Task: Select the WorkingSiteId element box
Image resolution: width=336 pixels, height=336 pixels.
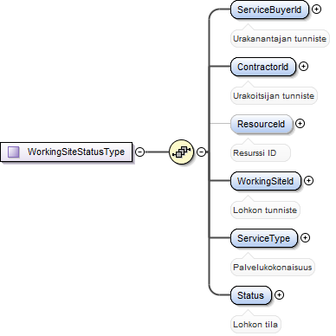Action: coord(266,181)
